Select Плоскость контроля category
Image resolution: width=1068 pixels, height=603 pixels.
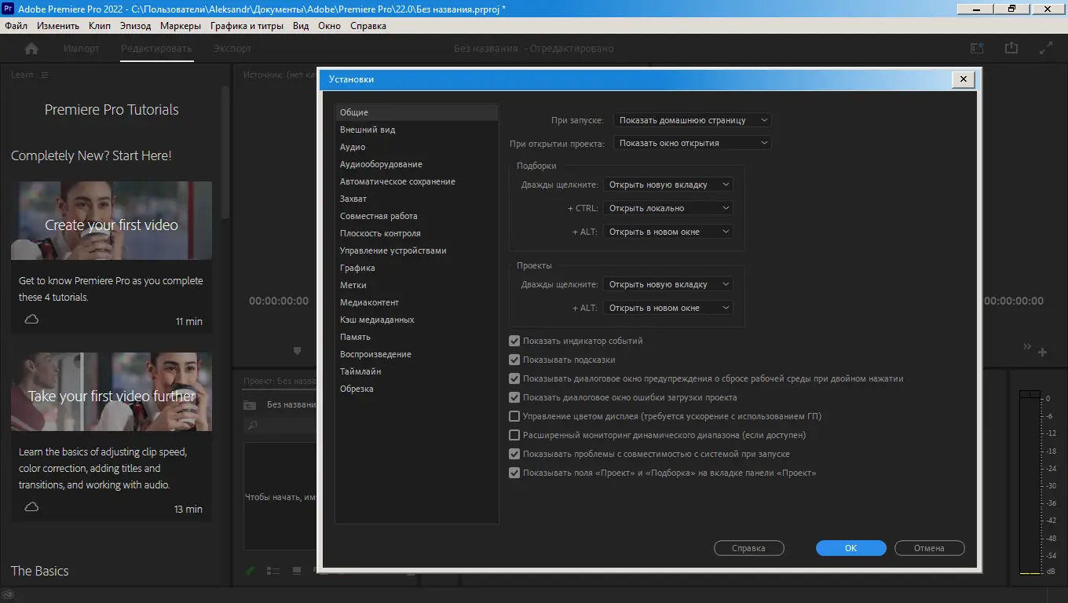pyautogui.click(x=417, y=233)
